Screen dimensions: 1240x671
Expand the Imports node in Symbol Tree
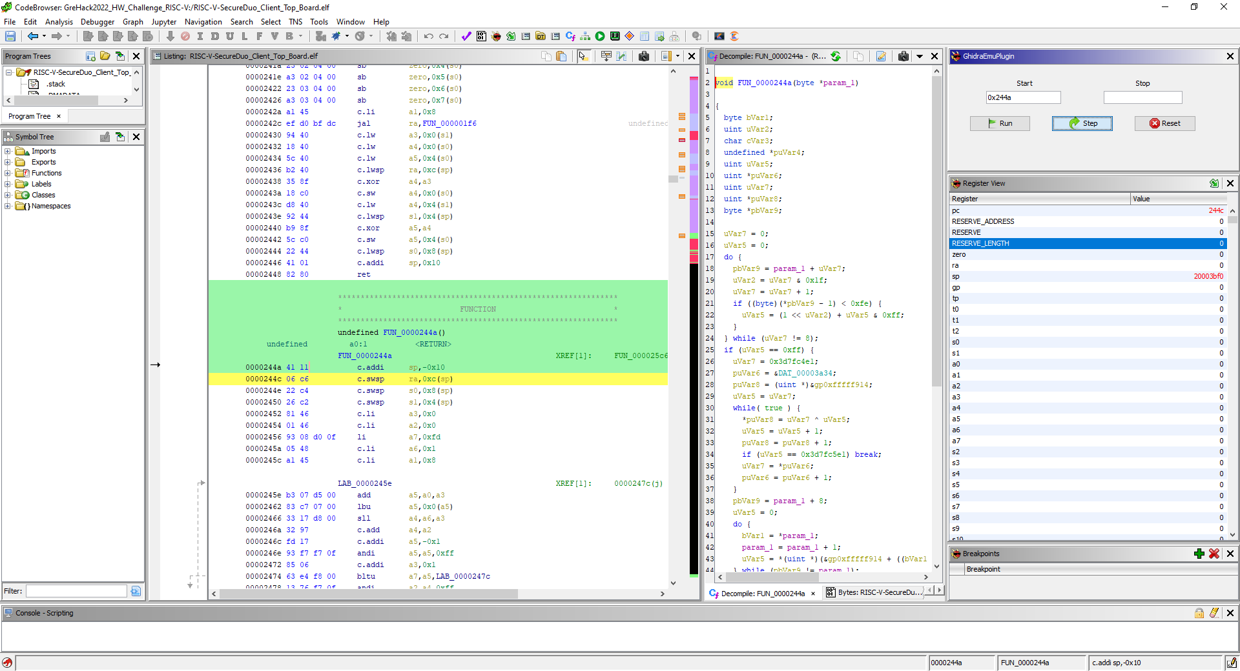[7, 151]
